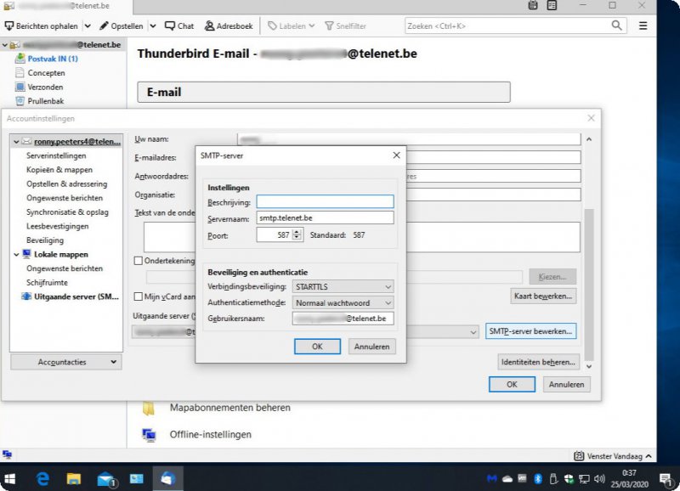Click Annuleren in the SMTP-server dialog
680x491 pixels.
(371, 347)
